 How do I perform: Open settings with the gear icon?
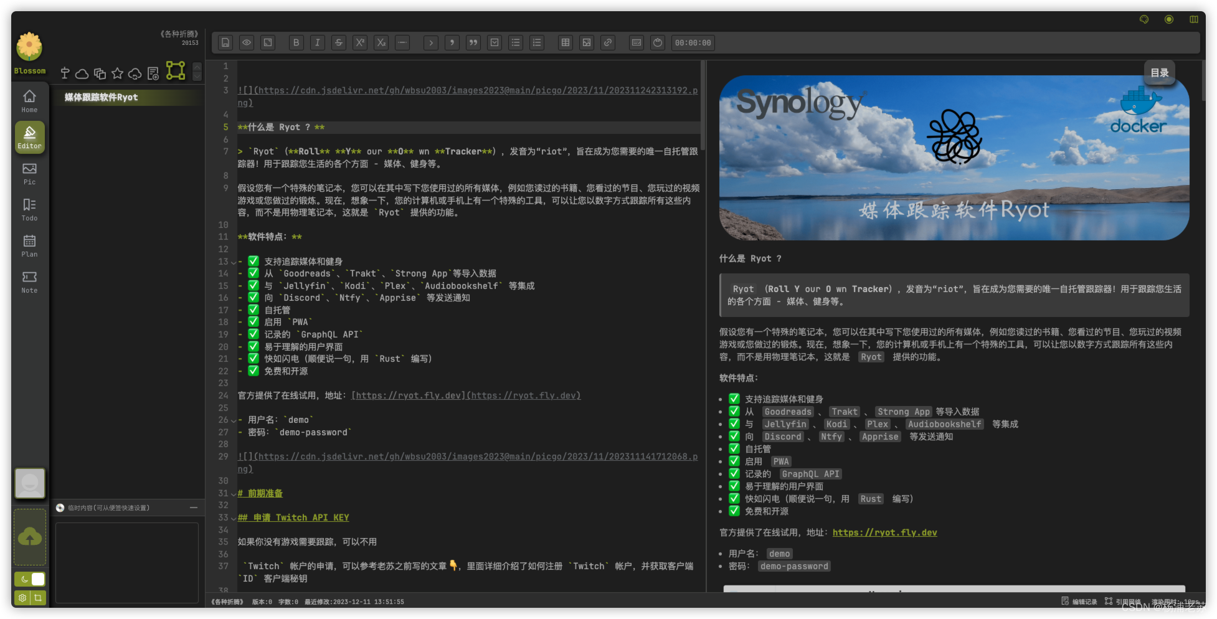[x=22, y=598]
